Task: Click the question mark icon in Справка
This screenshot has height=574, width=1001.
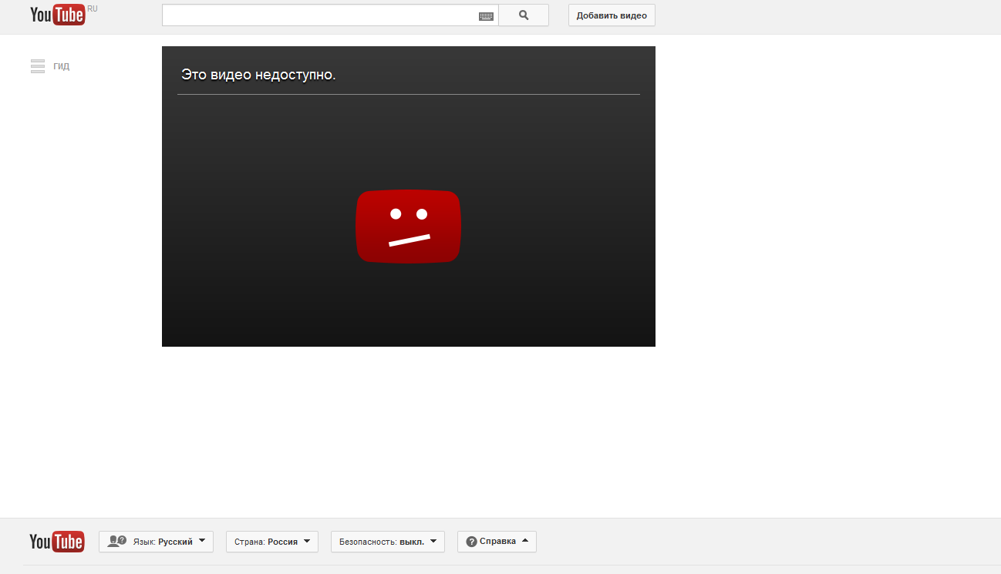Action: click(471, 542)
